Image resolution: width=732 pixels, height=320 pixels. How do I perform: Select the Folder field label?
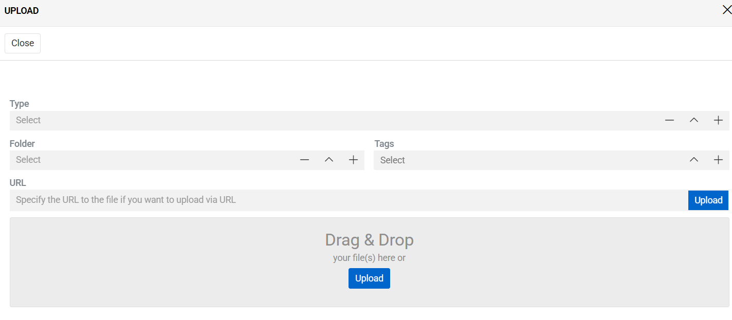[22, 143]
